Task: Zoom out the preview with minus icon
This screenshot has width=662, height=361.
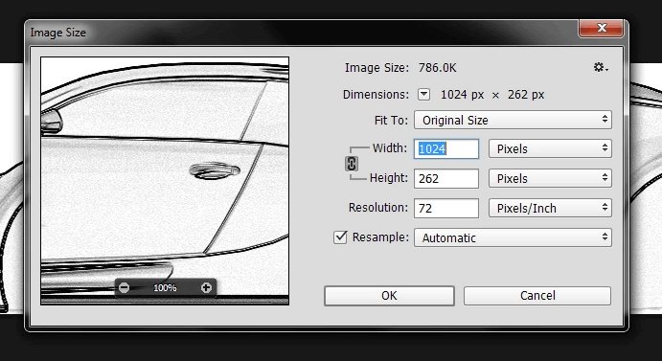Action: 124,288
